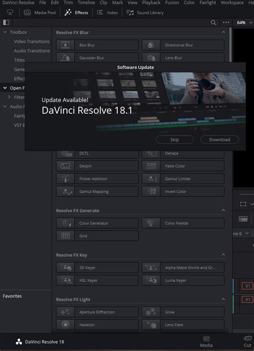Expand the Filters tree chevron
Screen dimensions: 254x351
(x=9, y=97)
